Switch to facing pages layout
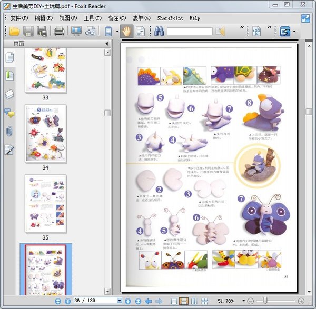This screenshot has height=309, width=316. (x=194, y=301)
